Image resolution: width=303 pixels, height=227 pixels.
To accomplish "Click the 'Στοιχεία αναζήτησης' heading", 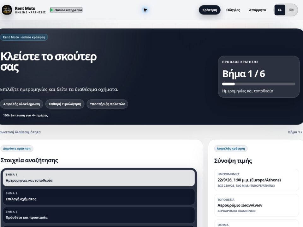I will [29, 160].
